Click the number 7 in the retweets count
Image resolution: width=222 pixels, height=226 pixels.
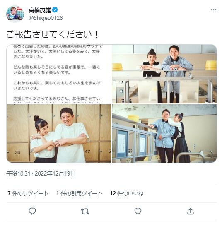[9, 193]
